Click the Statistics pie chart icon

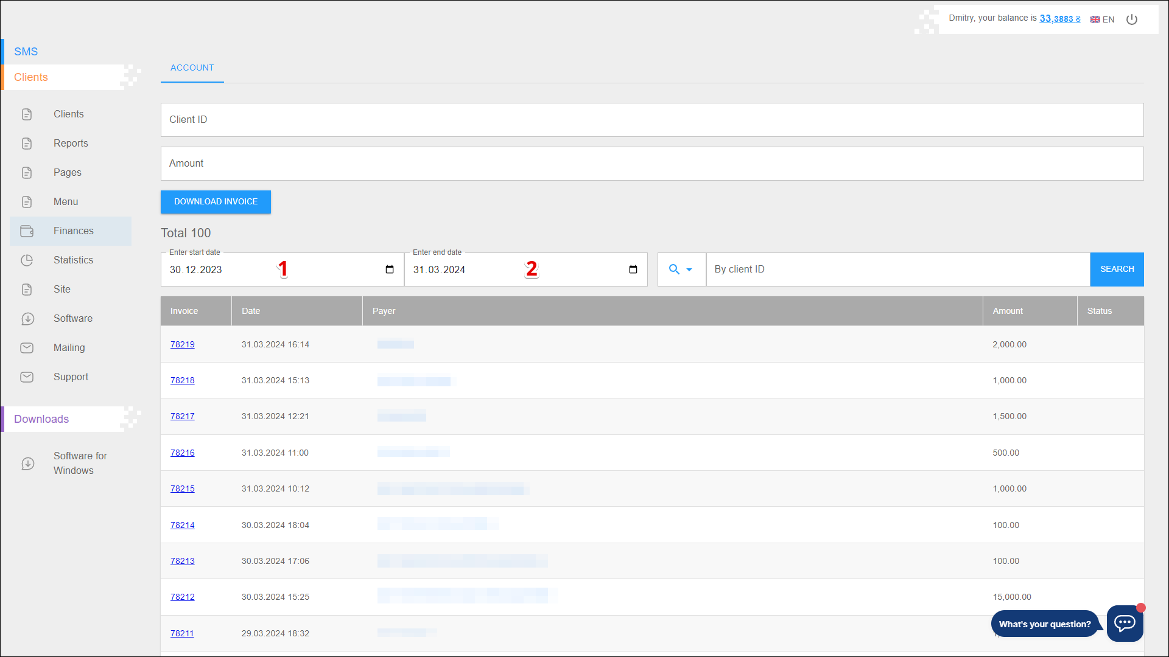coord(27,260)
